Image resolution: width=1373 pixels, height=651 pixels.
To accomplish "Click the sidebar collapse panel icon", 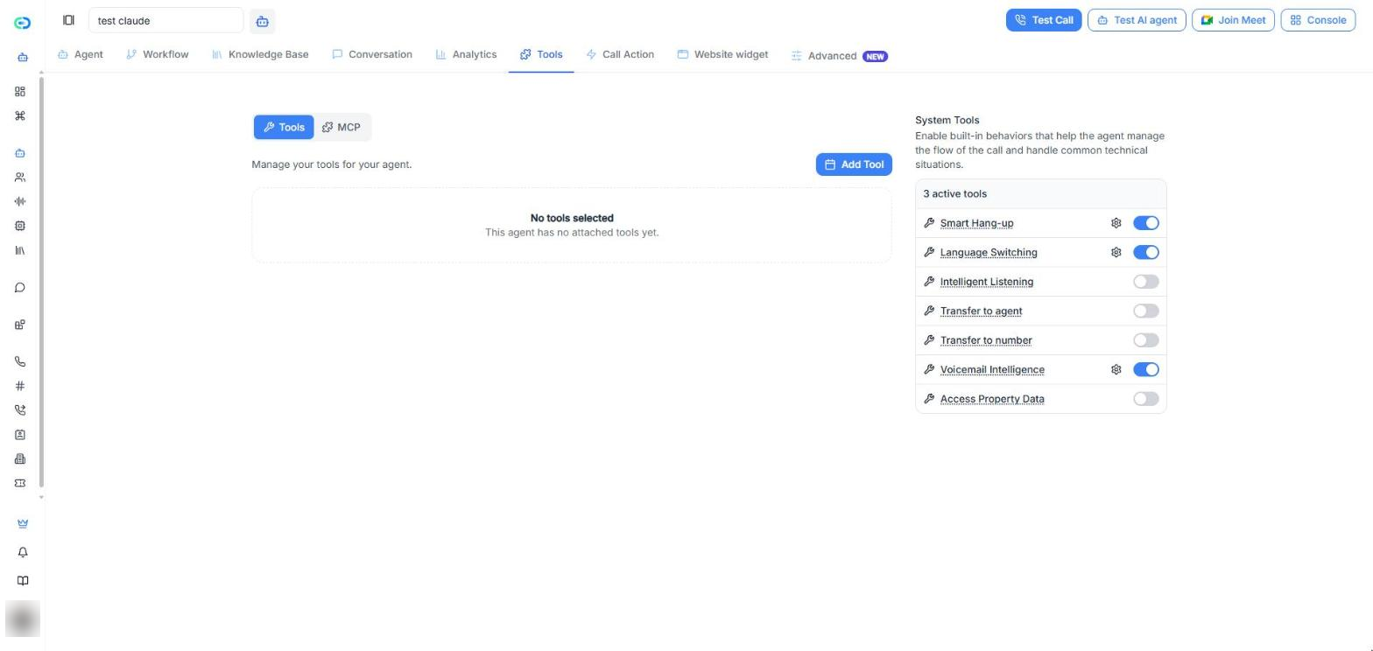I will pyautogui.click(x=68, y=20).
